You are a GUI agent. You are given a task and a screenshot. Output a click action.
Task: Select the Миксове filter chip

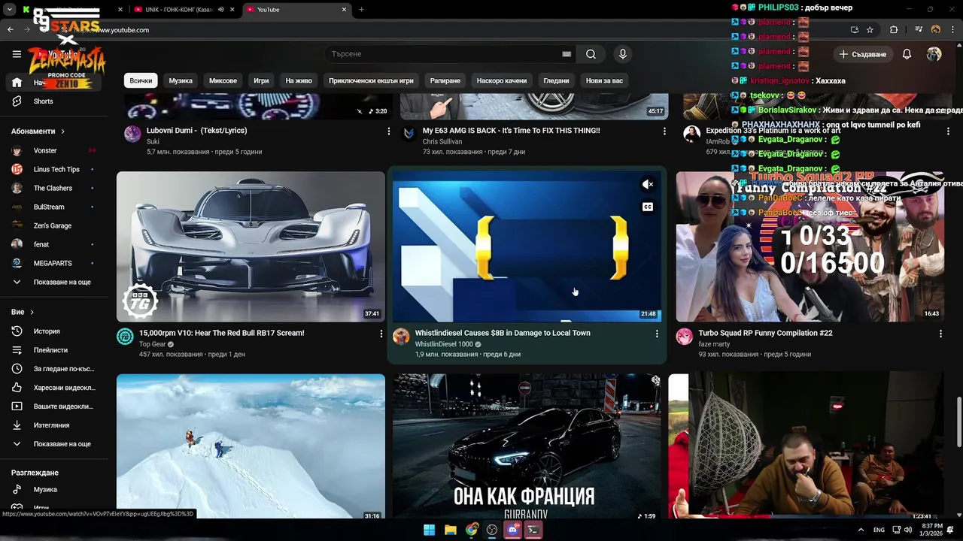point(223,80)
